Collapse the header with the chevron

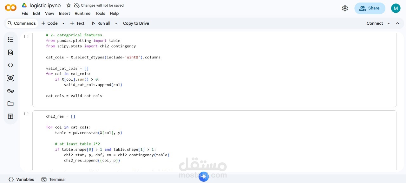point(397,23)
